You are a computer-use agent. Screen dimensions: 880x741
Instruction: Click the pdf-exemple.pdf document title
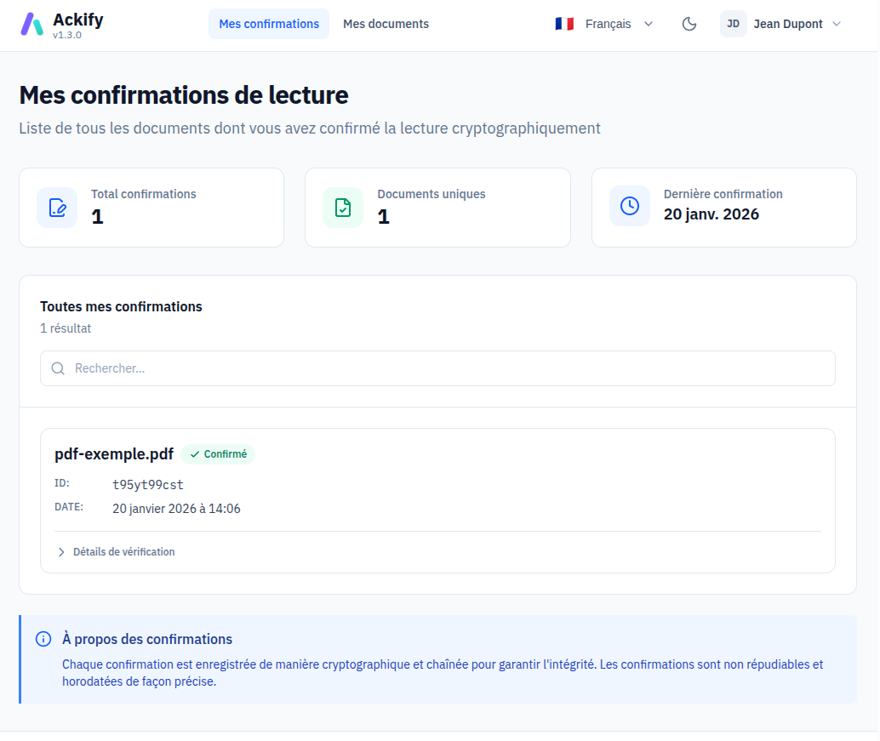[114, 454]
